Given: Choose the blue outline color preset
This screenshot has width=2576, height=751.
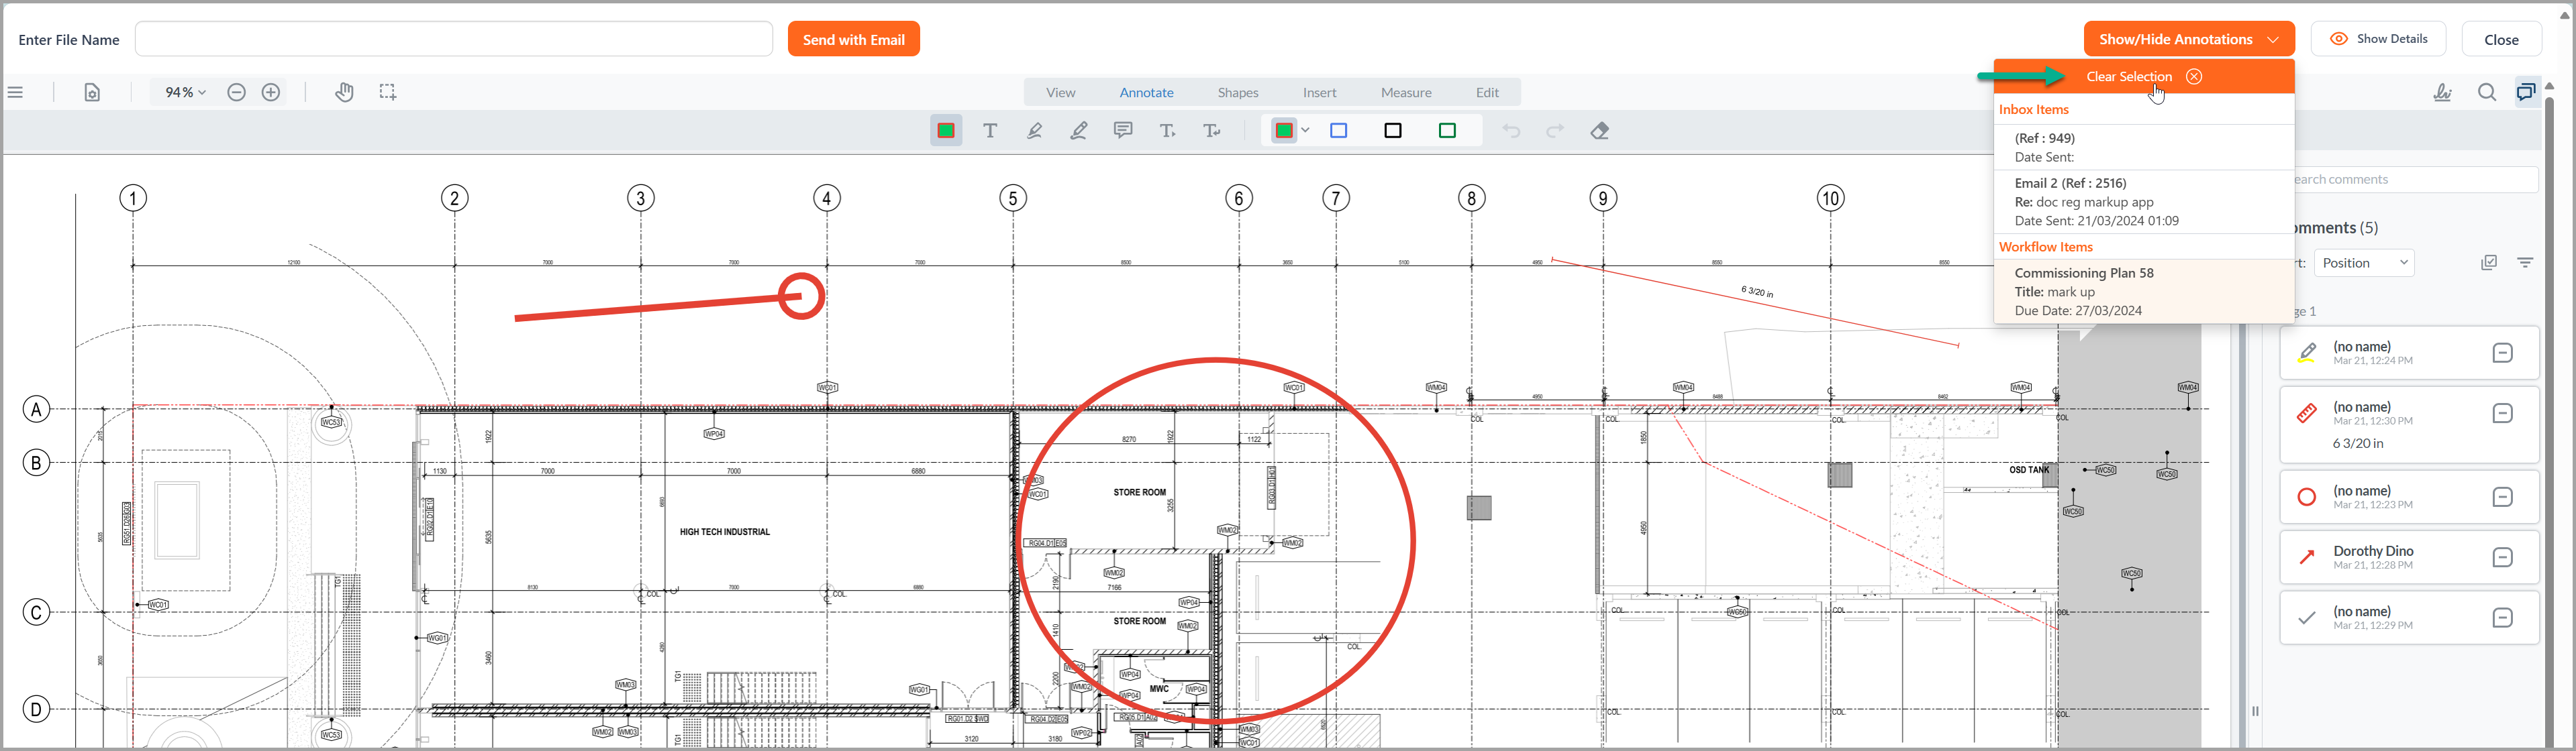Looking at the screenshot, I should pyautogui.click(x=1338, y=131).
